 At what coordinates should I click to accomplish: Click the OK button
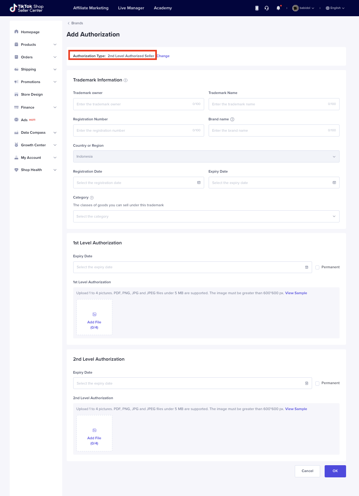pyautogui.click(x=335, y=471)
